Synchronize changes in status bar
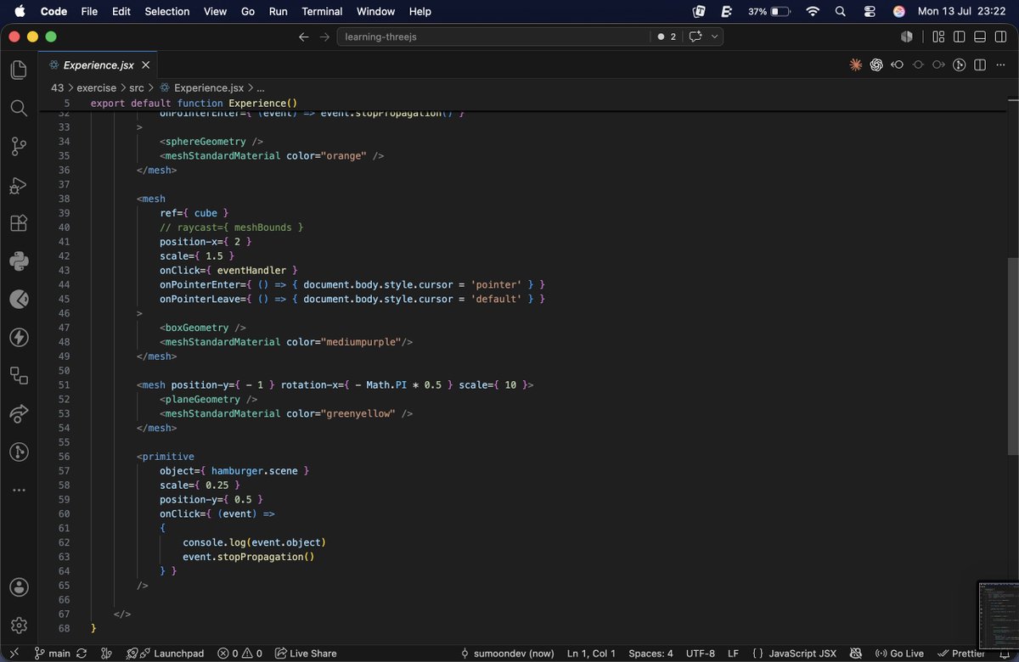 pyautogui.click(x=82, y=654)
